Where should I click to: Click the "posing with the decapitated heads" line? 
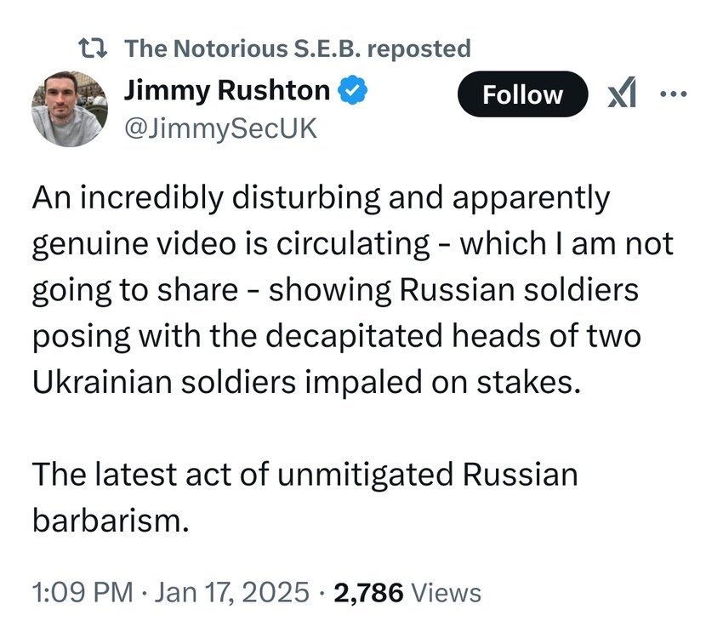pos(336,335)
